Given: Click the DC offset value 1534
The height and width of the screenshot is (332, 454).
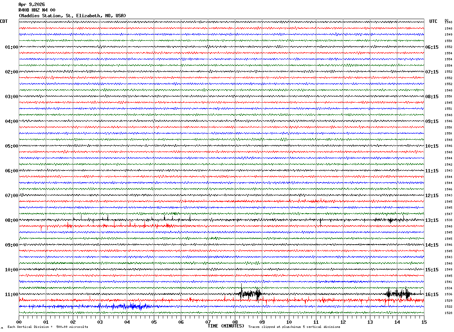Looking at the screenshot, I should 448,288.
